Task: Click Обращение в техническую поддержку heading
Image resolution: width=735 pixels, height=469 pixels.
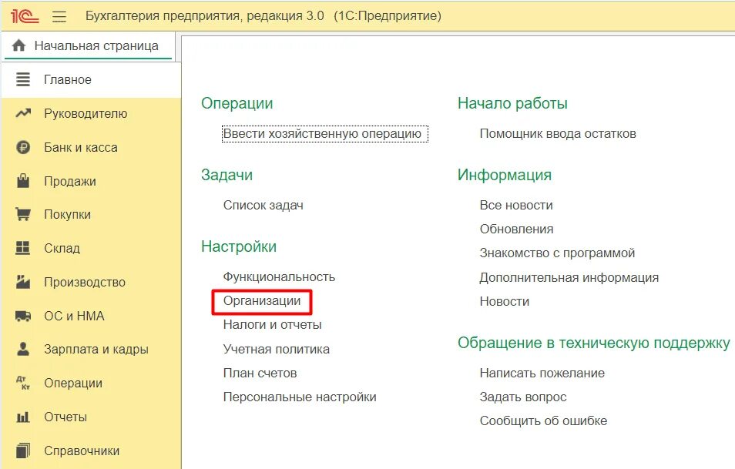Action: pyautogui.click(x=594, y=343)
